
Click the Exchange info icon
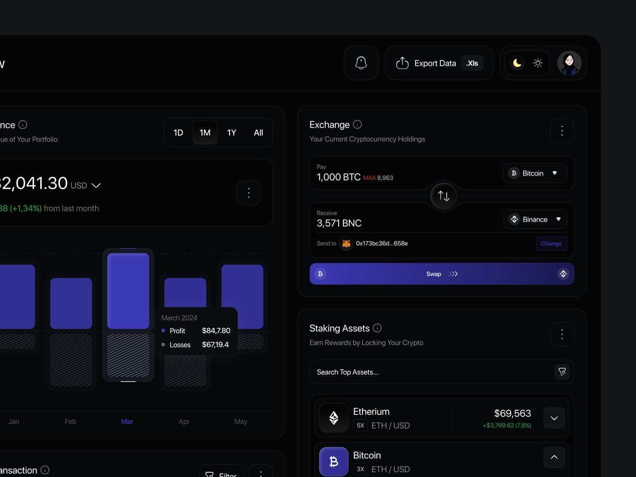pyautogui.click(x=357, y=124)
